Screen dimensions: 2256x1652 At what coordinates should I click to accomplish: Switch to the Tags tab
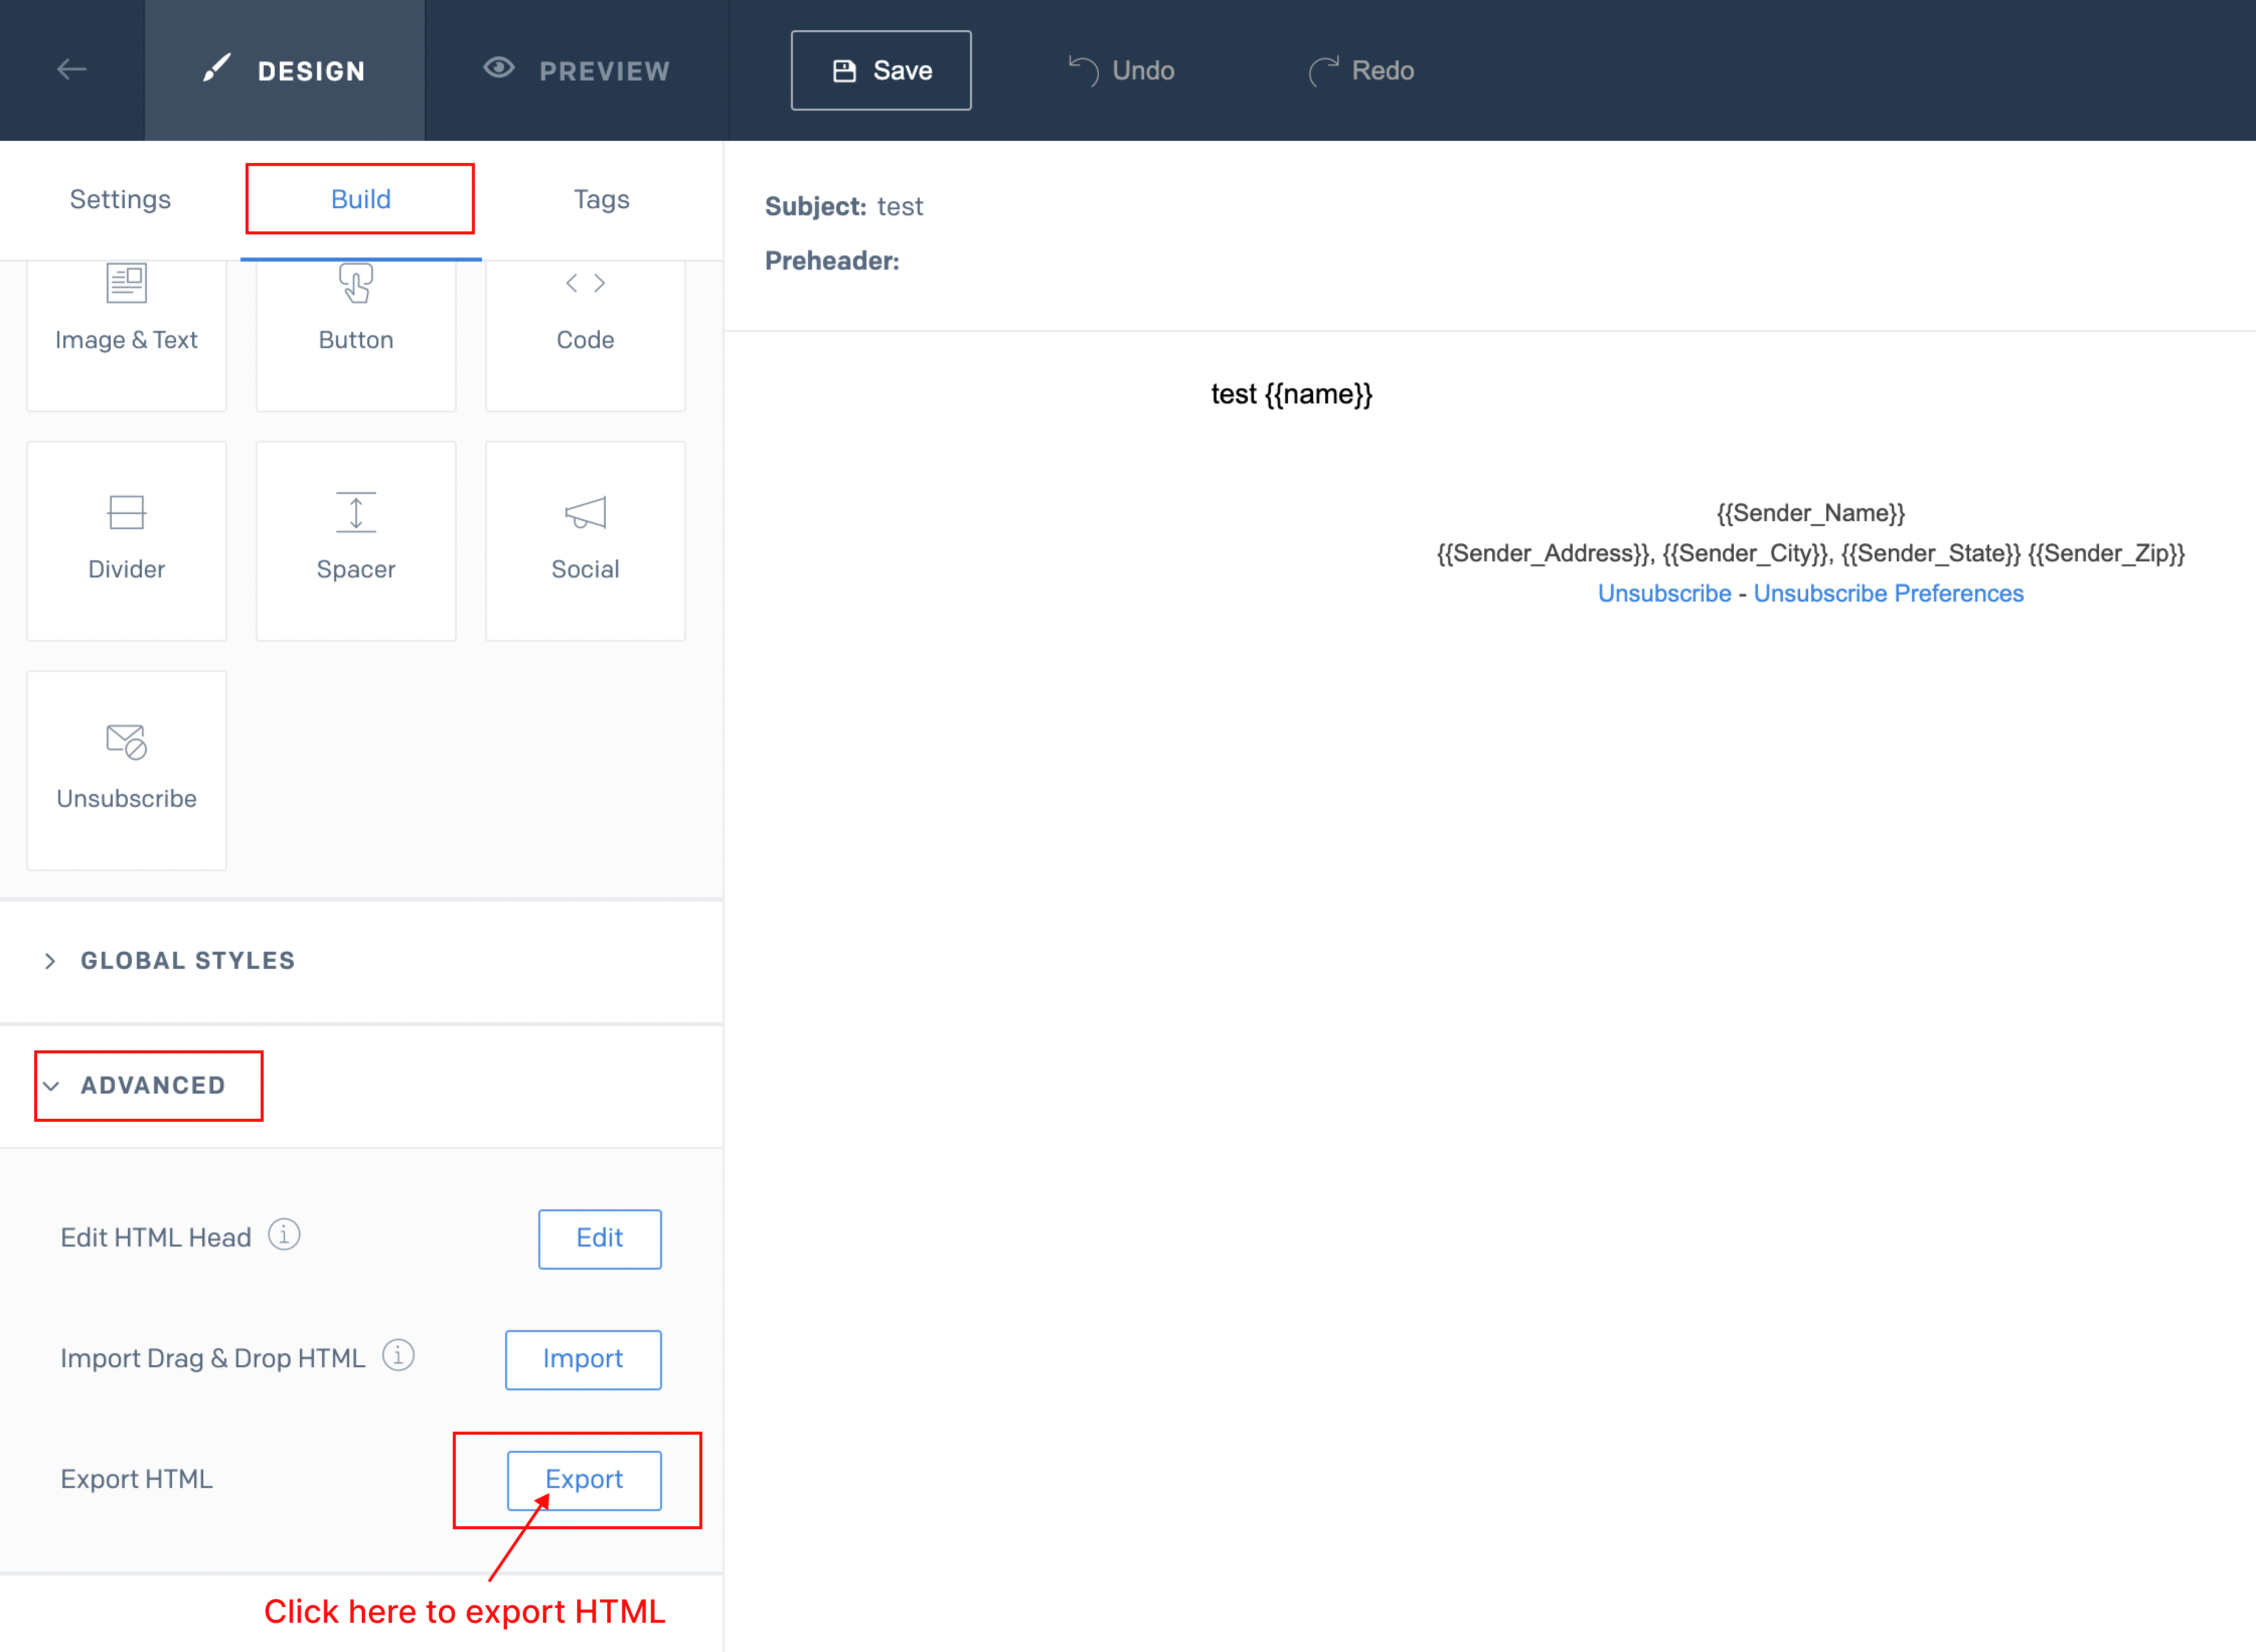[x=601, y=199]
